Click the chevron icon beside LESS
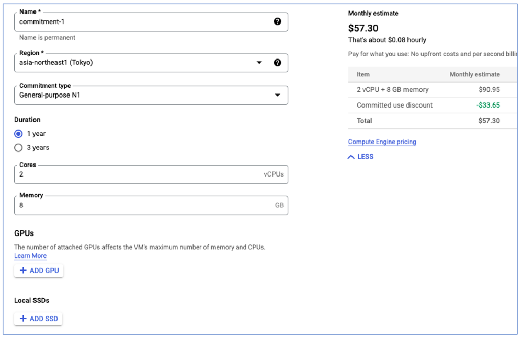The image size is (523, 340). 351,157
